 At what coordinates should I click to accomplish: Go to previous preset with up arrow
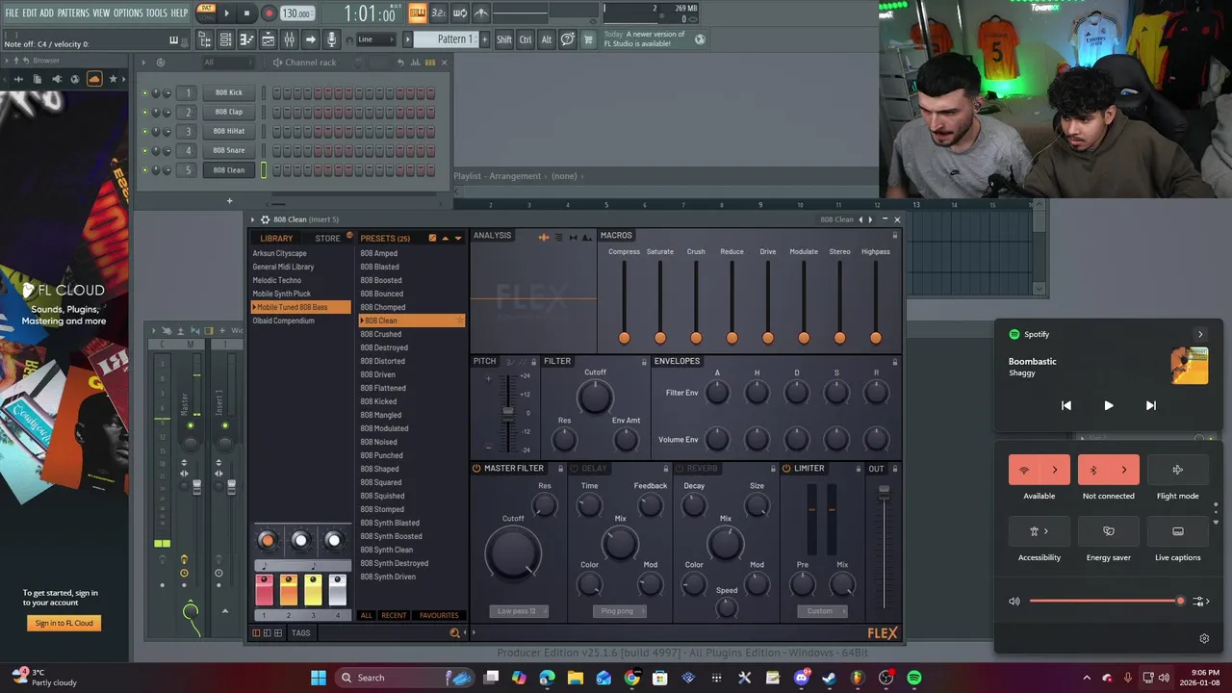pos(445,238)
